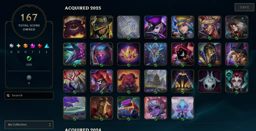256x131 pixels.
Task: Filter by teal triangle gem rarity
Action: coord(47,46)
